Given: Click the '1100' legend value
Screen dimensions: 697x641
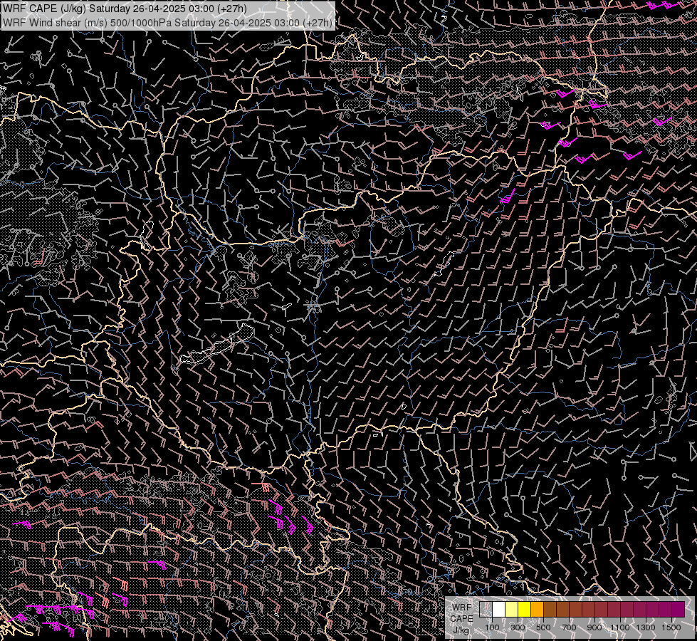Looking at the screenshot, I should click(619, 627).
